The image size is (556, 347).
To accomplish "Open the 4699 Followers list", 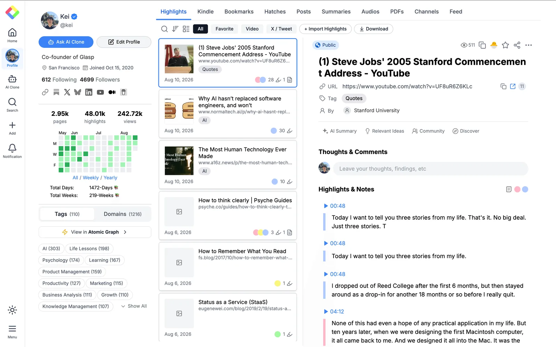I will [100, 79].
